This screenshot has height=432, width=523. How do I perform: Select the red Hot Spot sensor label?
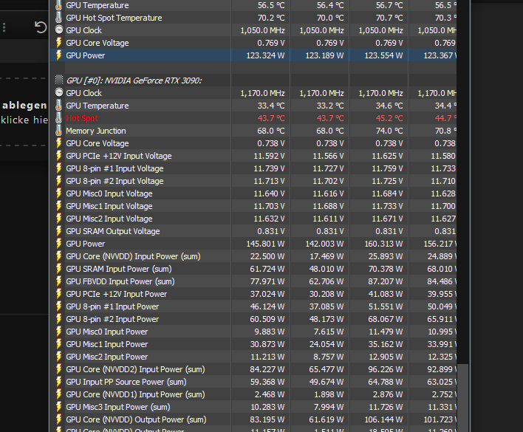82,118
